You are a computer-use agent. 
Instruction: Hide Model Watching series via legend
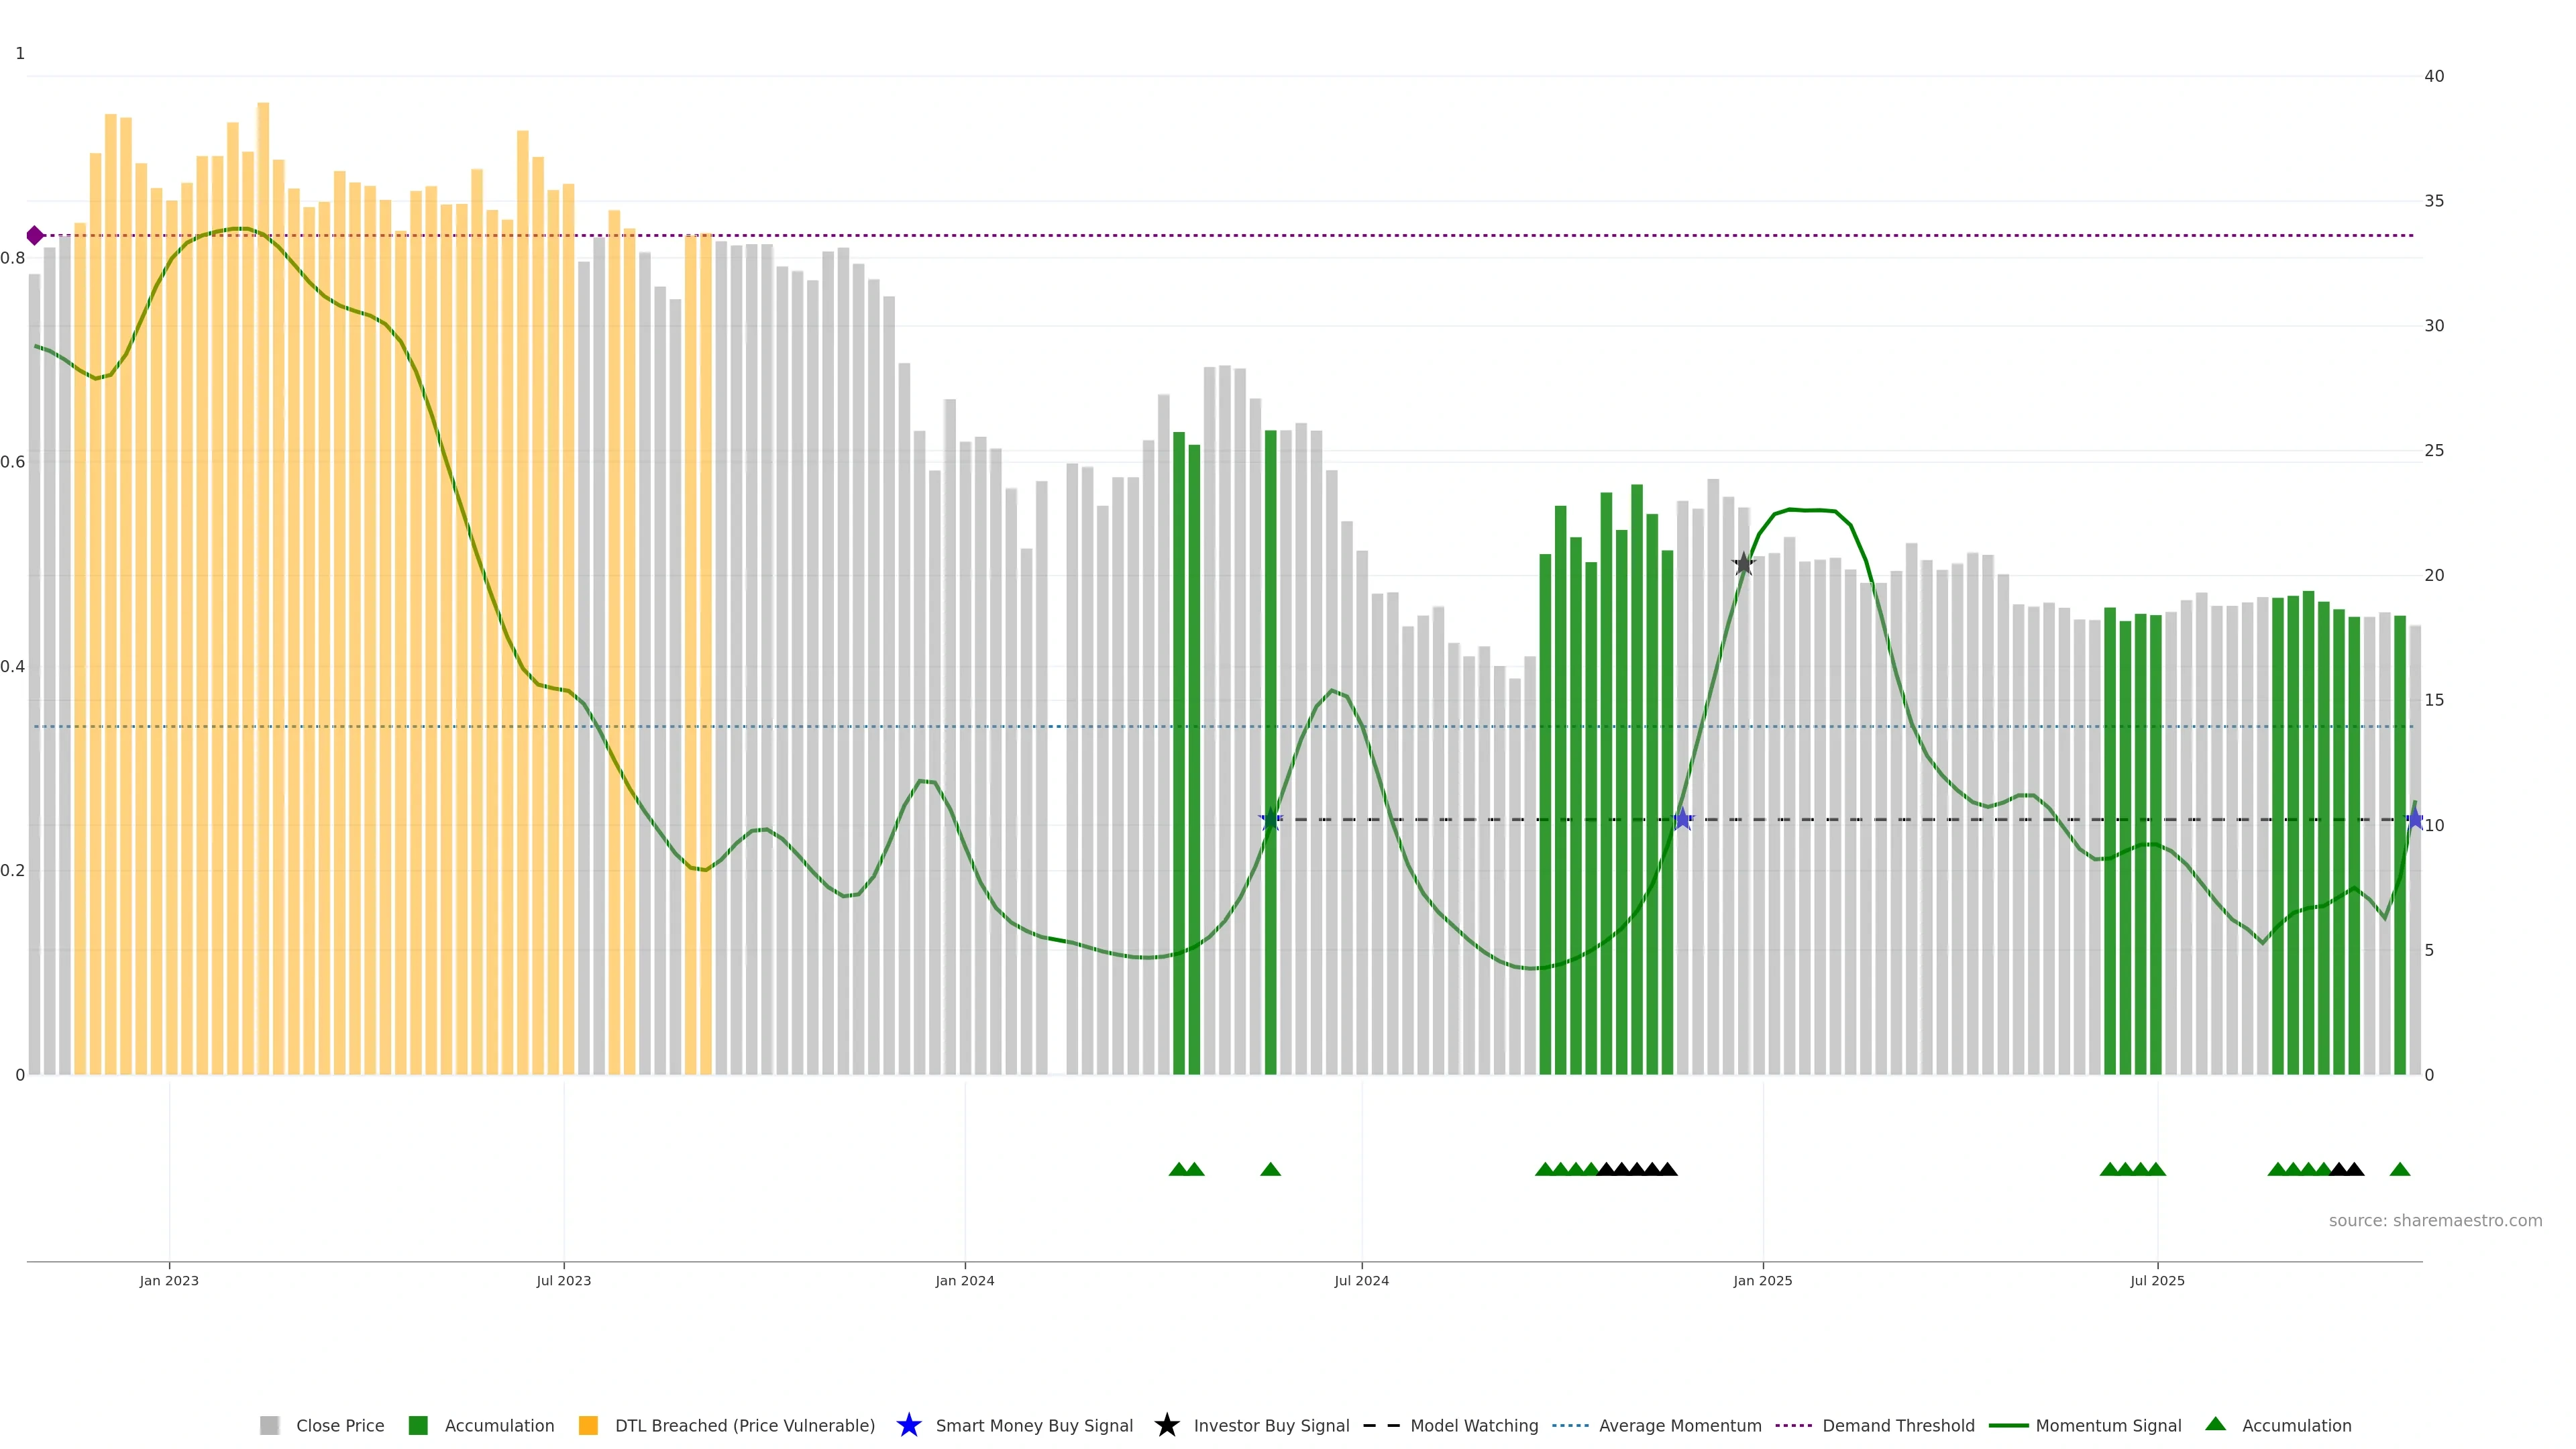[x=1473, y=1425]
